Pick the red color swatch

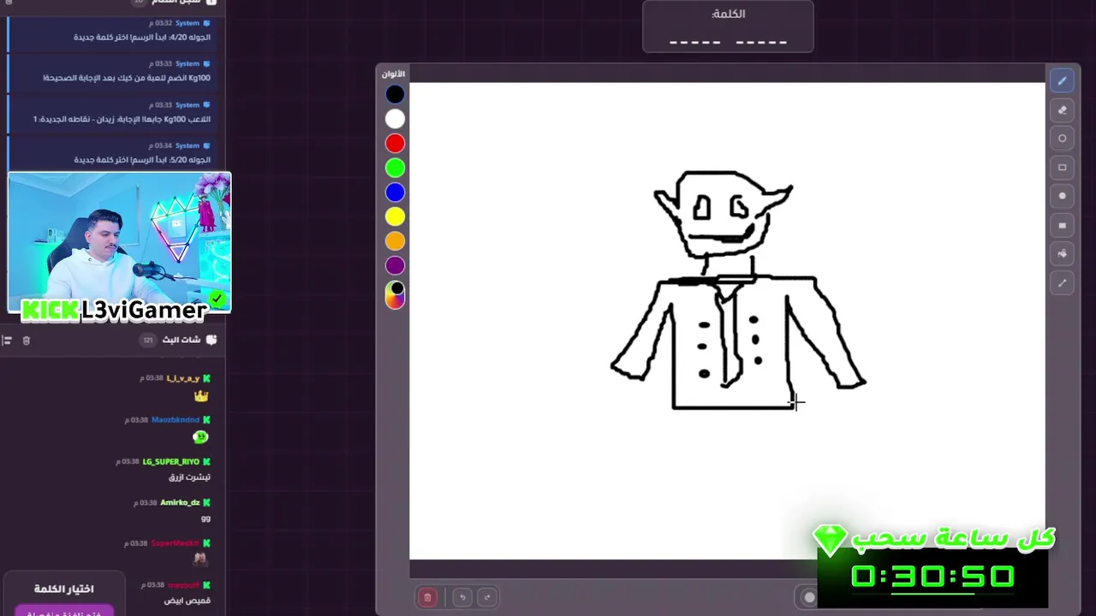(395, 144)
